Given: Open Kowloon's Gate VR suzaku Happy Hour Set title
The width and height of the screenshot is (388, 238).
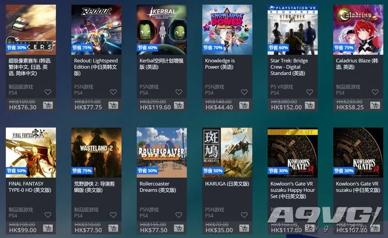Looking at the screenshot, I should tap(292, 190).
